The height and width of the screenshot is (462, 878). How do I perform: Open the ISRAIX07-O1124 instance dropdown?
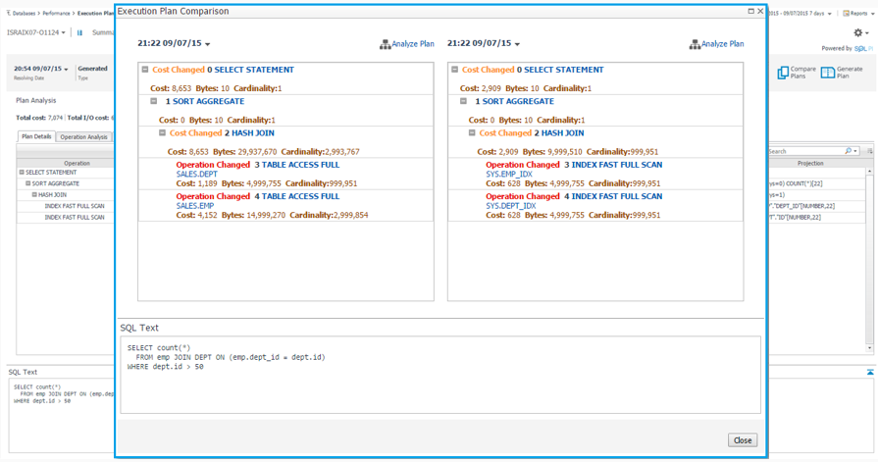pyautogui.click(x=36, y=32)
